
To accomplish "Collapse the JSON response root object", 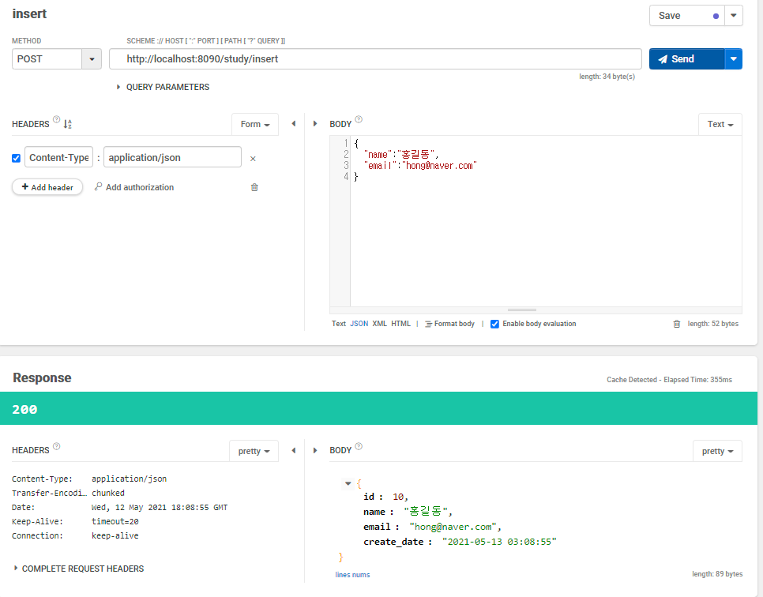I will (348, 483).
